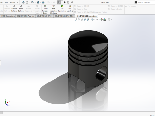Click the horizontal scrollbar thumb at bottom
This screenshot has width=155, height=116.
[1, 113]
